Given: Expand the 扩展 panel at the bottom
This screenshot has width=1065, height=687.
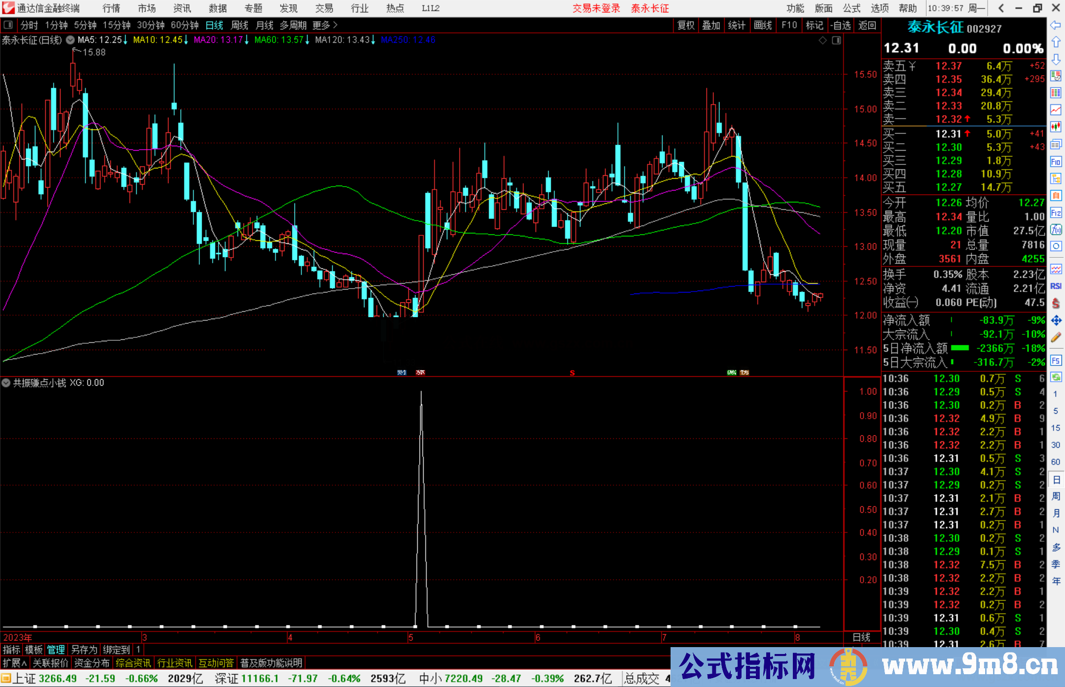Looking at the screenshot, I should (x=14, y=663).
